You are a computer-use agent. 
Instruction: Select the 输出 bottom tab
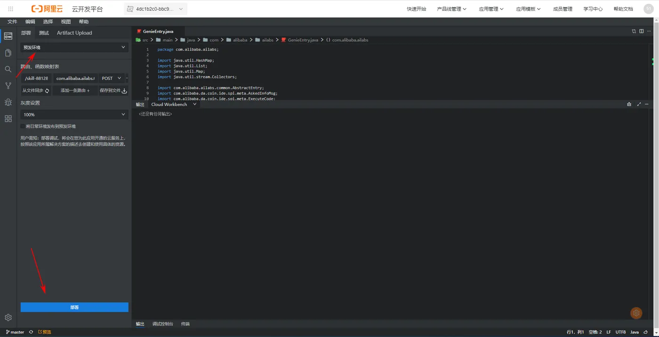(140, 324)
